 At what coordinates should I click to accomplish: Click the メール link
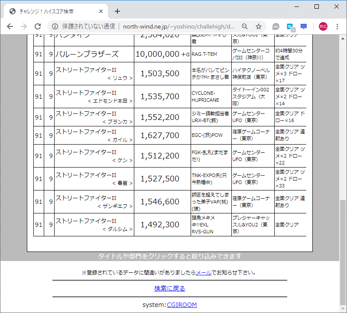[204, 273]
